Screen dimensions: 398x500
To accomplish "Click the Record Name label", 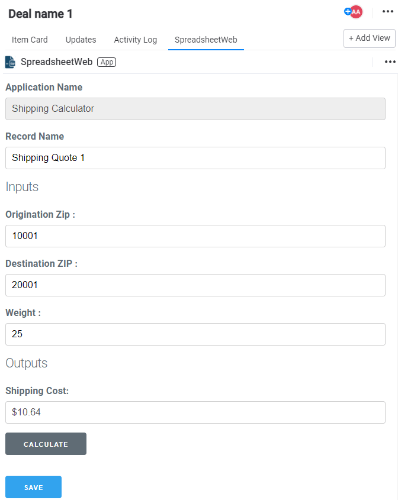I will pyautogui.click(x=35, y=136).
